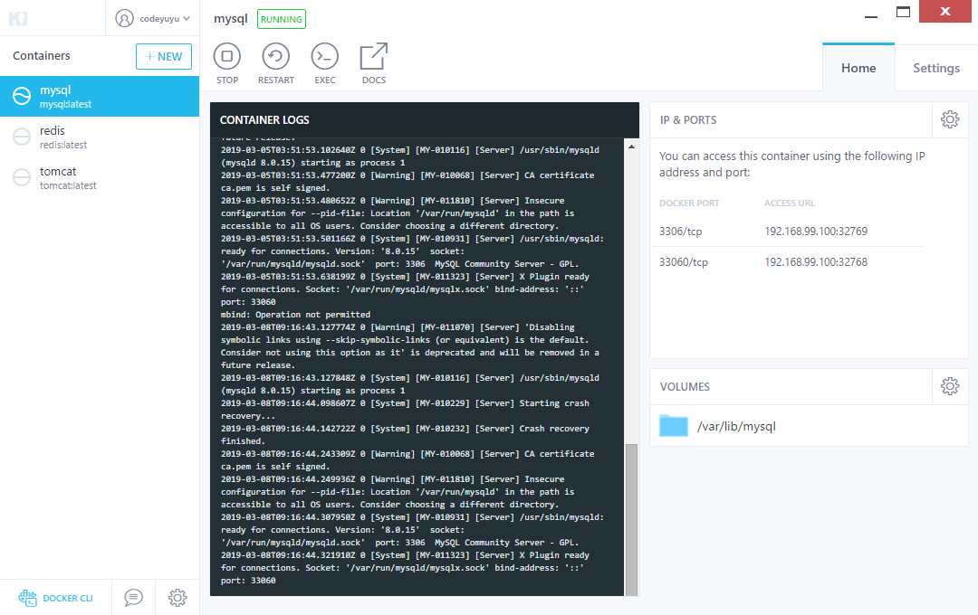Click the user avatar icon

[x=125, y=19]
